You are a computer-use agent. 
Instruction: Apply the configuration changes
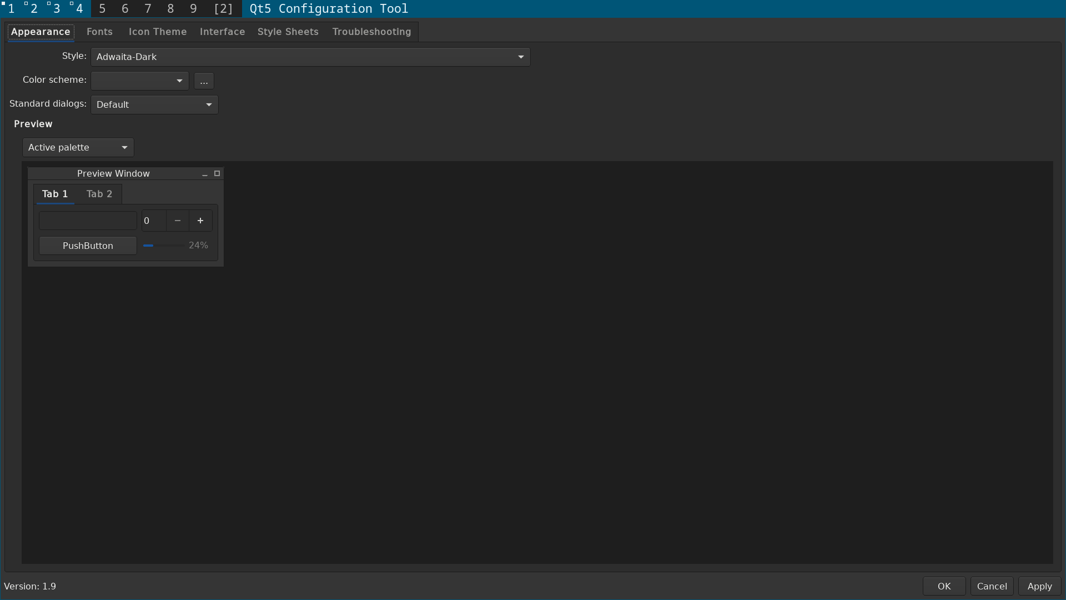click(1039, 586)
